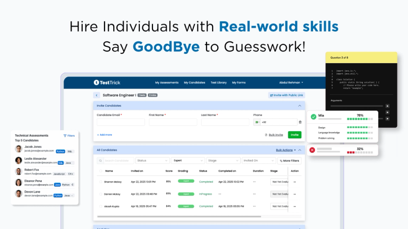408x229 pixels.
Task: Click the green Invite button
Action: 295,135
